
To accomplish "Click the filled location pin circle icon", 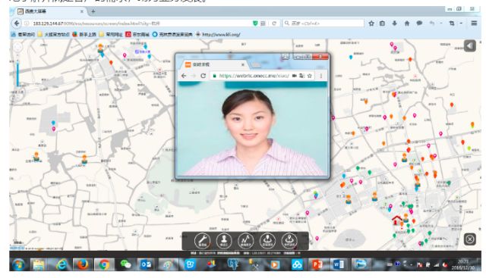I will point(267,240).
